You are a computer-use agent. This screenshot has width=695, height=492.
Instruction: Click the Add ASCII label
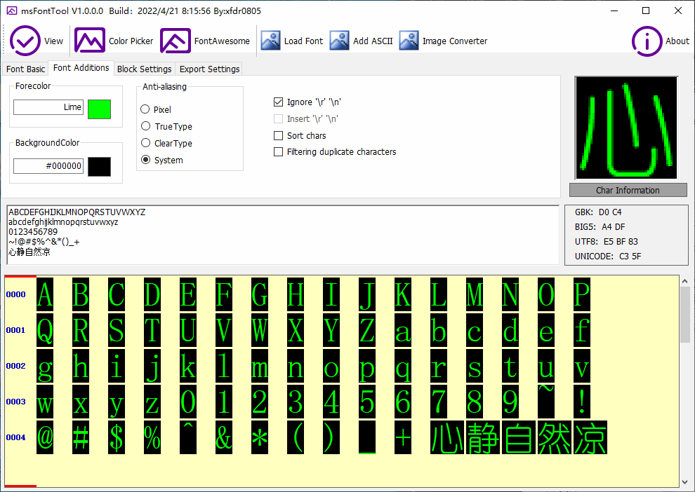(373, 41)
